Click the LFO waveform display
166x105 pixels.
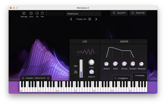tap(85, 52)
